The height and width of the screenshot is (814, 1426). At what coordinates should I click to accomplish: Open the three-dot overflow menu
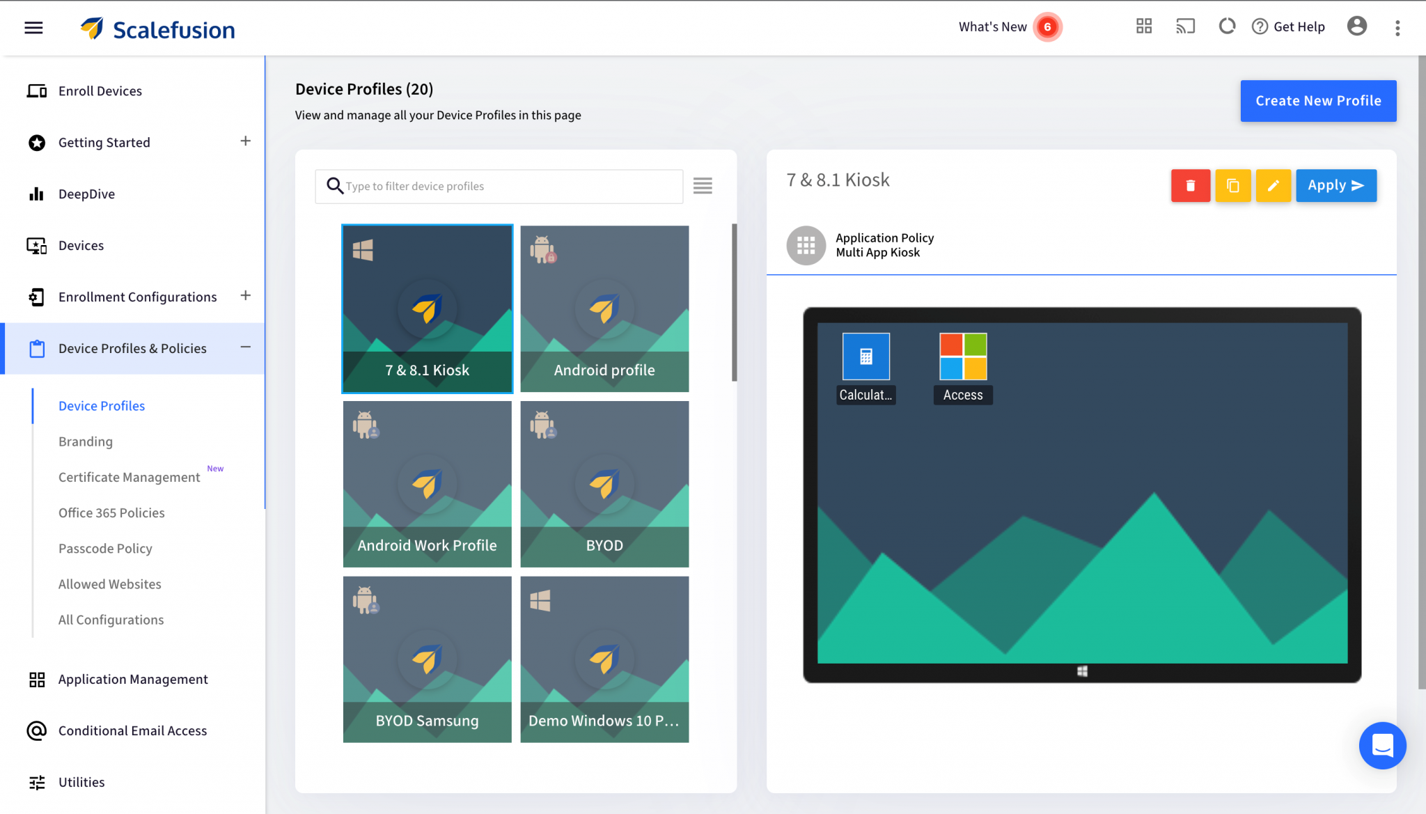click(1397, 28)
